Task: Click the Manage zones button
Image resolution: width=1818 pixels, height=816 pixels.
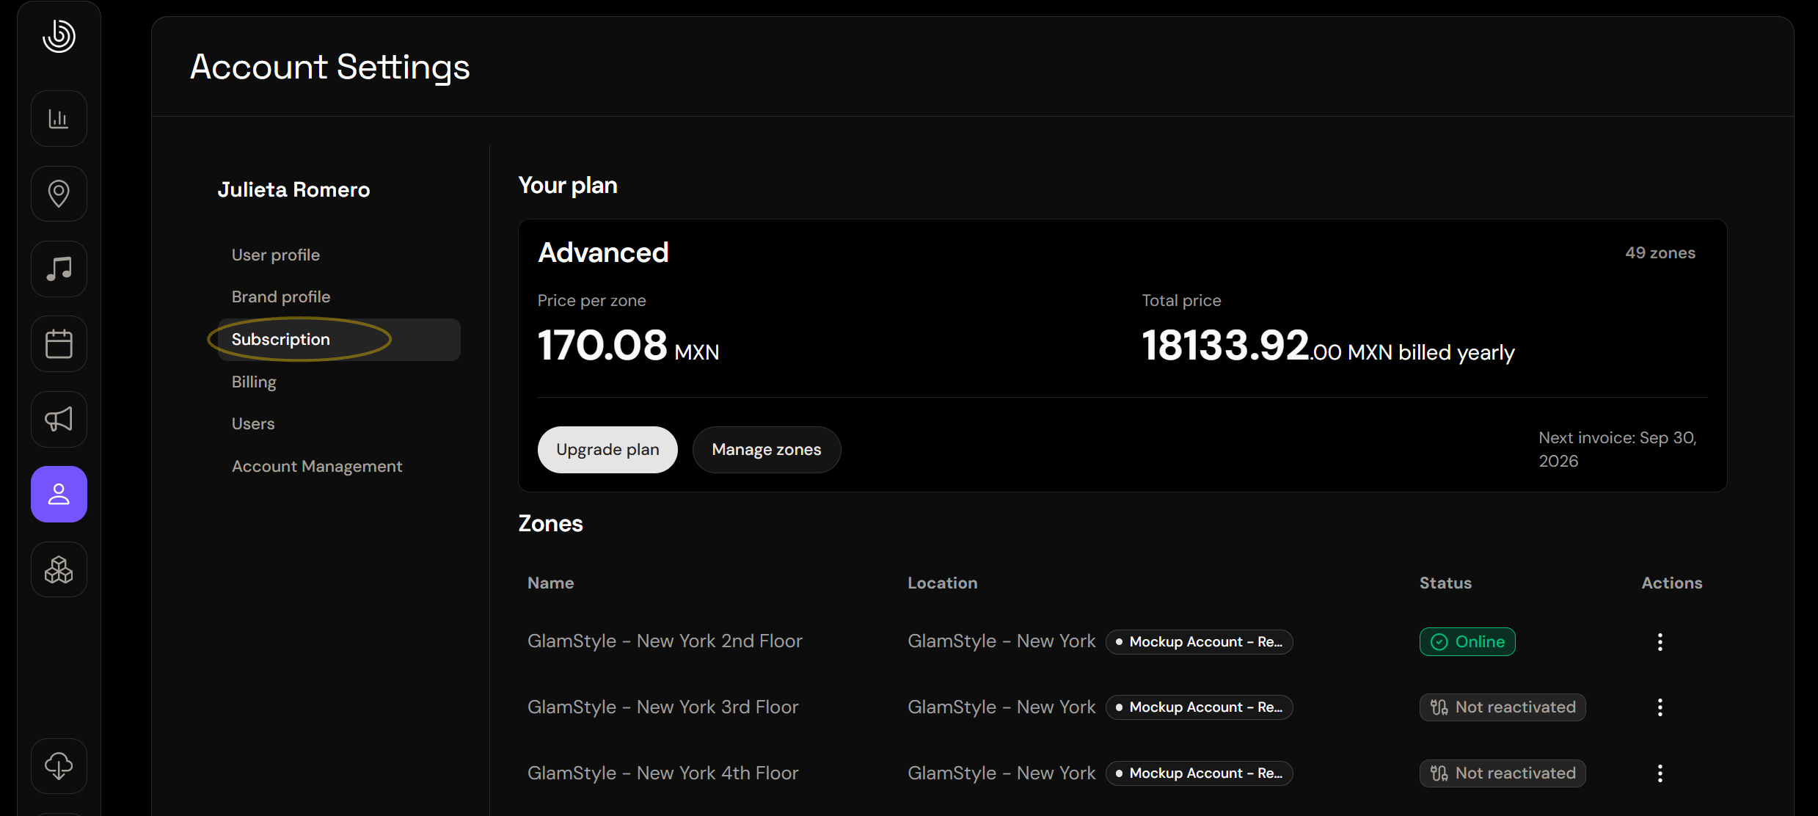Action: pos(767,450)
